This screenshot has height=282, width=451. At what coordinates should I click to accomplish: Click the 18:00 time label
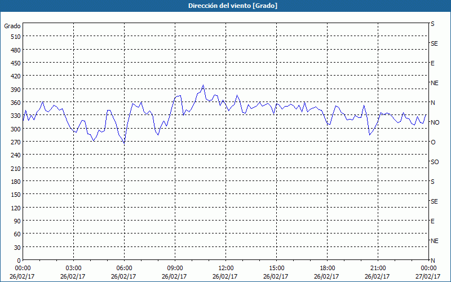coord(328,268)
